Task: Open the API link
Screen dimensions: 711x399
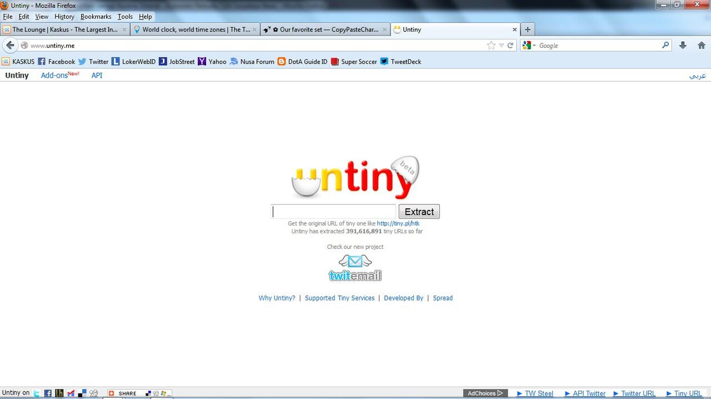Action: (x=97, y=75)
